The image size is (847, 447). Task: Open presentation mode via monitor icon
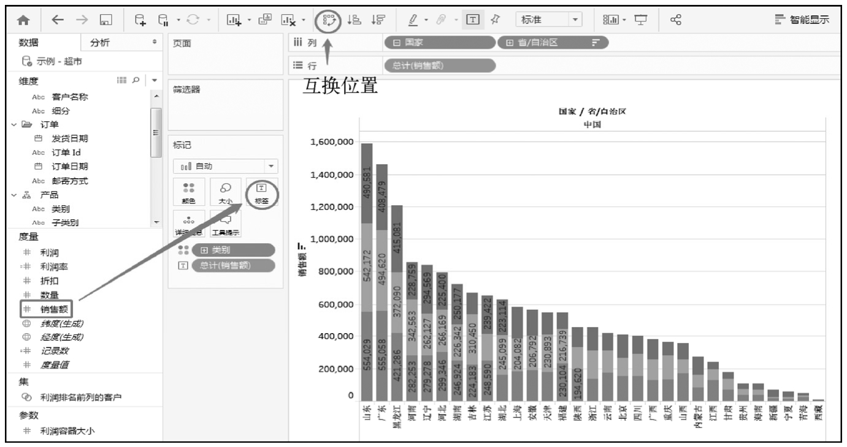(x=640, y=20)
